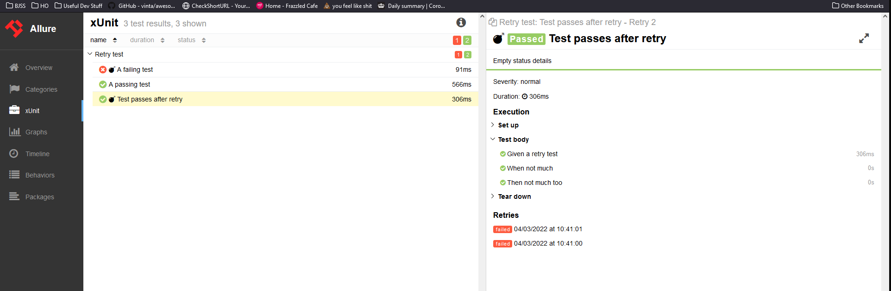Click the flaky bomb icon in test title
The image size is (891, 291).
click(498, 38)
